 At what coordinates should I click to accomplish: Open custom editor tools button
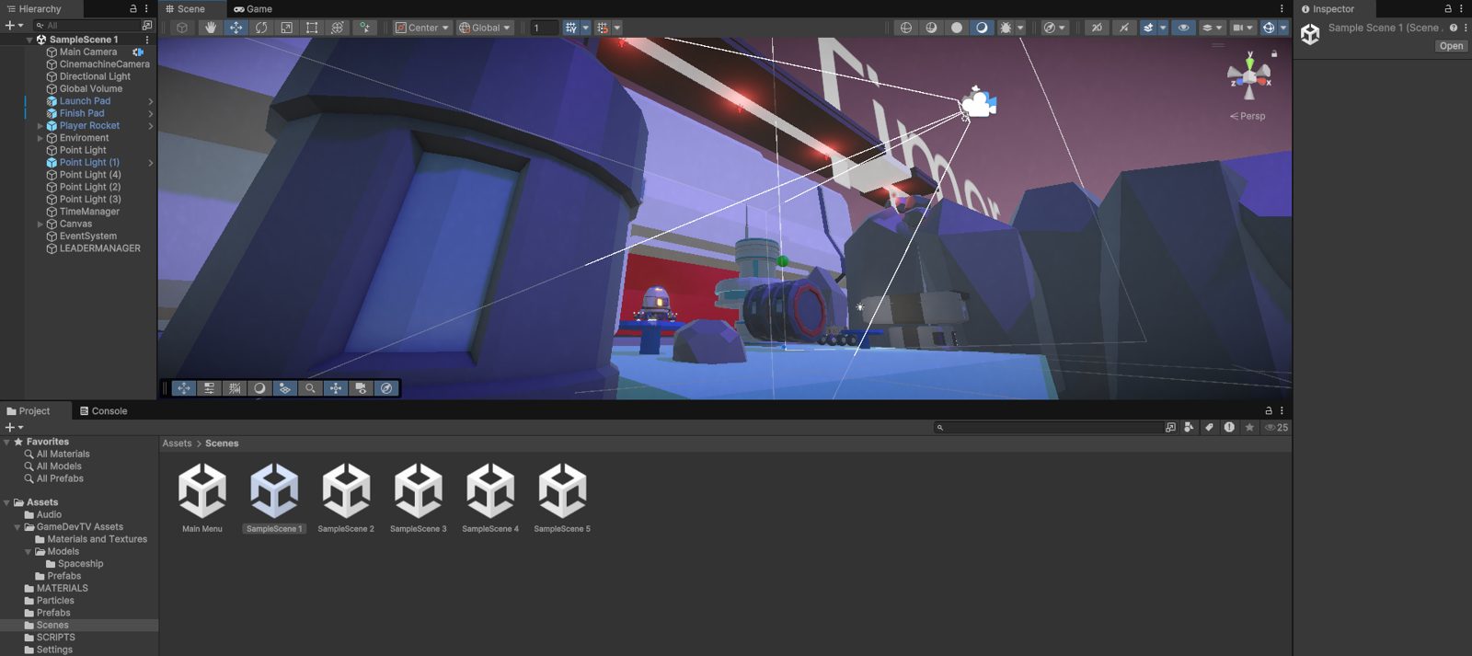(365, 28)
